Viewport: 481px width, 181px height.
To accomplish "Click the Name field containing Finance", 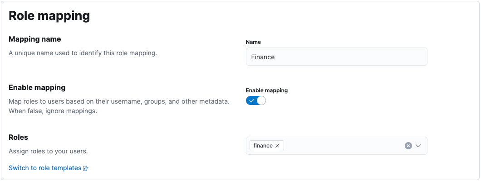I will click(x=336, y=57).
